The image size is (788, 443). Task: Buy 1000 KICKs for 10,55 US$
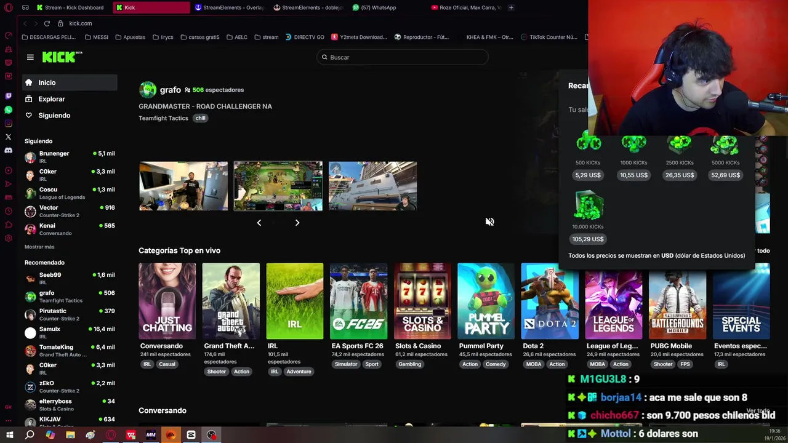[x=633, y=175]
